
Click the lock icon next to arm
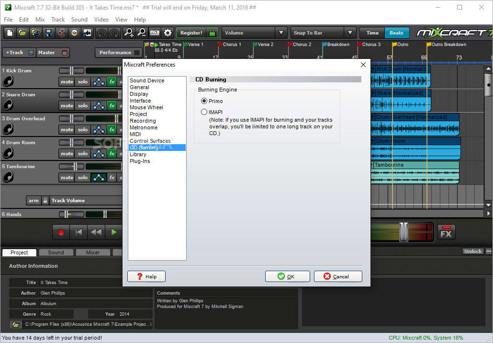(x=45, y=200)
